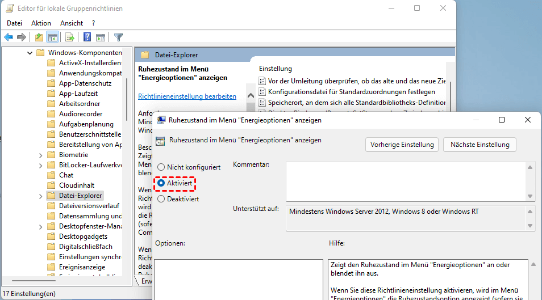Toggle the Show/Hide console tree icon
Image resolution: width=542 pixels, height=300 pixels.
pyautogui.click(x=52, y=37)
